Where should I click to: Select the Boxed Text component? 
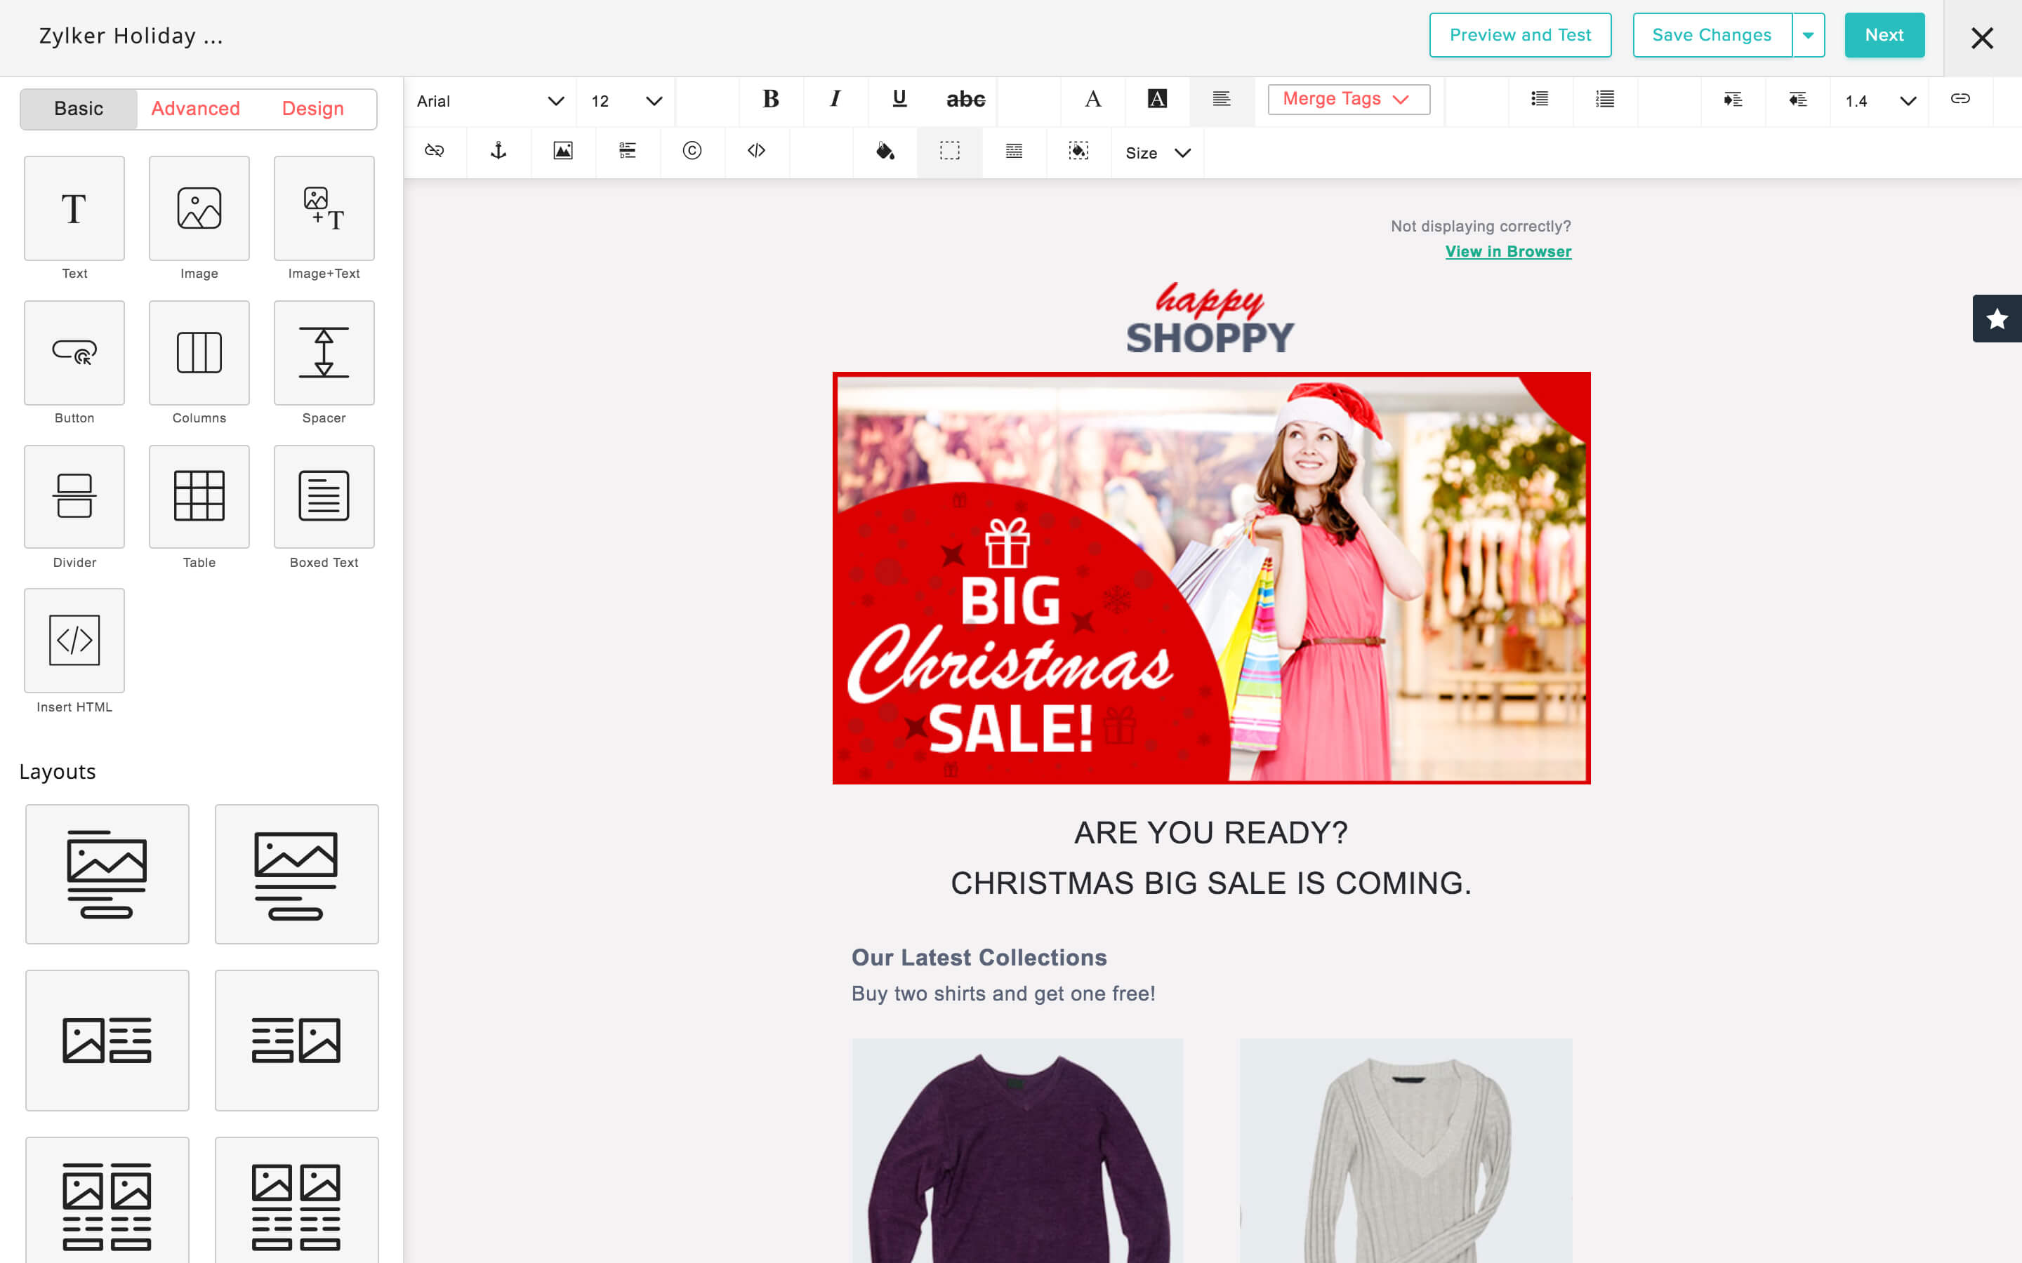click(324, 497)
